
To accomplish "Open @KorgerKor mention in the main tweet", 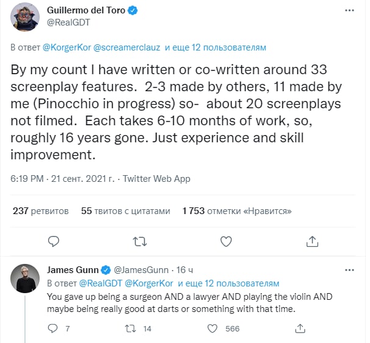I will pos(67,47).
